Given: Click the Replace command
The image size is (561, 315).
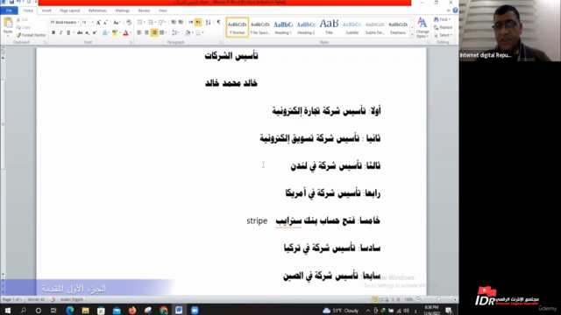Looking at the screenshot, I should (443, 27).
